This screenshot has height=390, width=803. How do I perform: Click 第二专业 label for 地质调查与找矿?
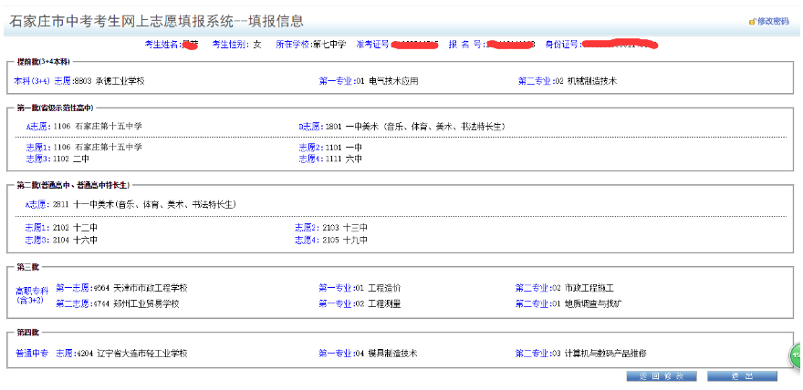pyautogui.click(x=532, y=303)
